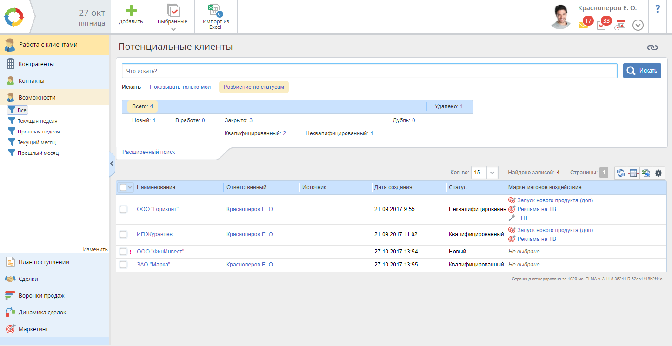The width and height of the screenshot is (672, 346).
Task: Open the Кол-во records count dropdown
Action: 492,173
